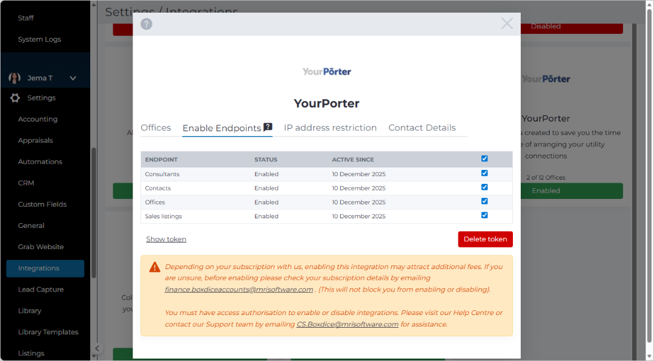Open Custom Fields in sidebar
The width and height of the screenshot is (654, 361).
tap(42, 204)
